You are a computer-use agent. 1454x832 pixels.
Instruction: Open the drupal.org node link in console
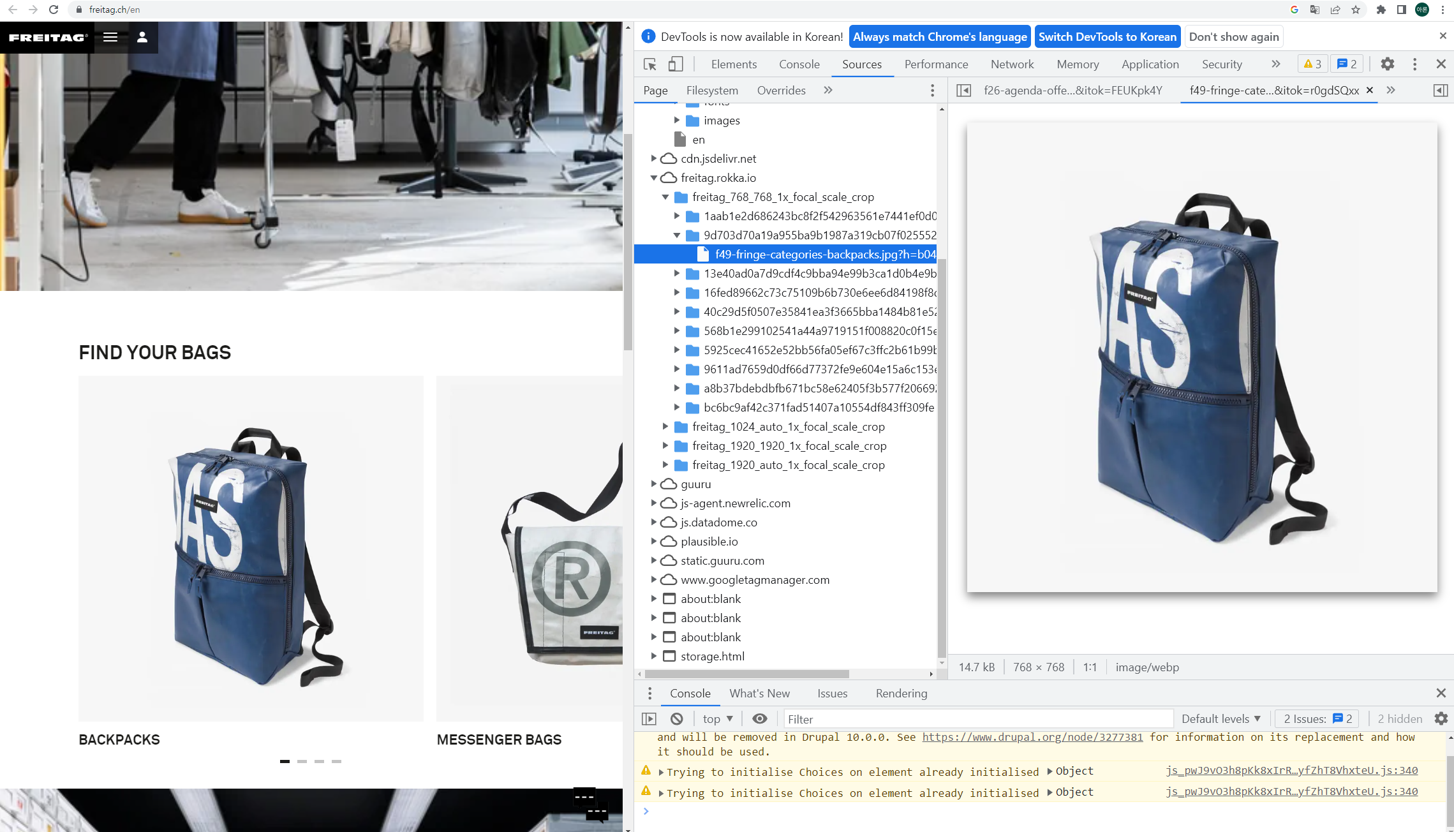coord(1032,737)
